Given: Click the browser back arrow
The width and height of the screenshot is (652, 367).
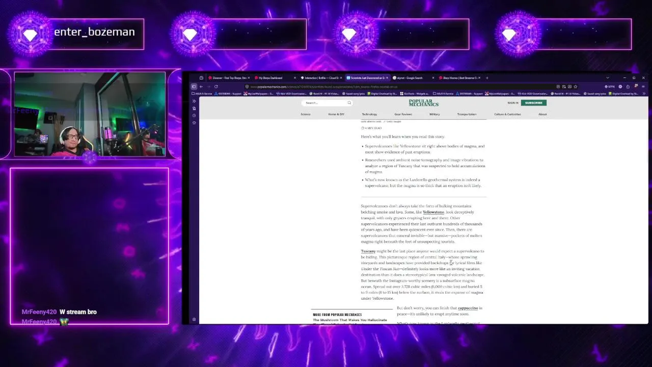Looking at the screenshot, I should click(201, 87).
